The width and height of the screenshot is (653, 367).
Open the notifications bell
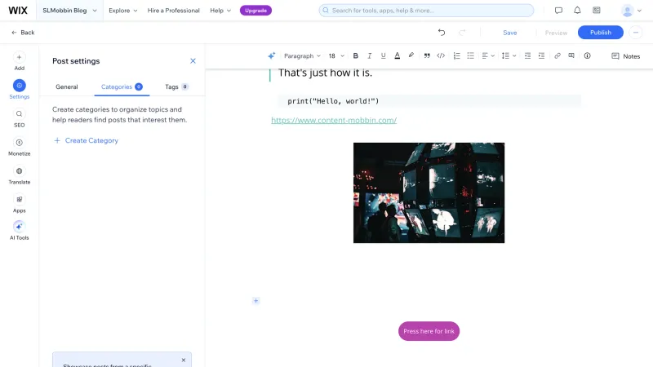577,11
